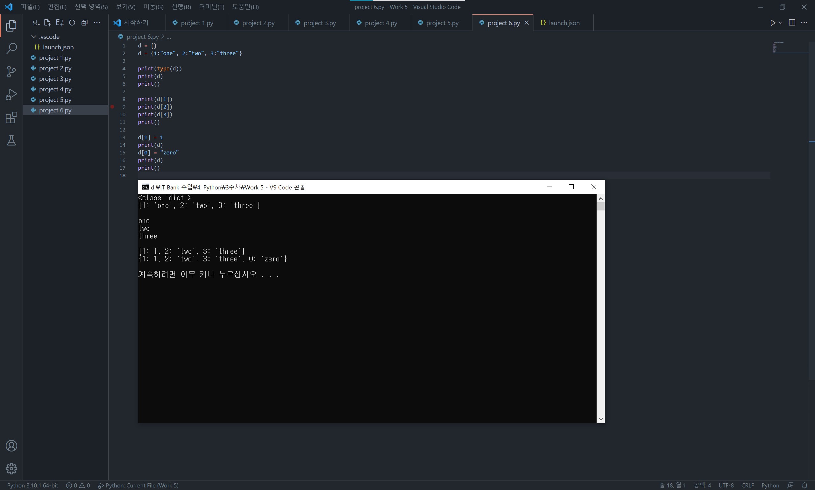
Task: Click the console window's scroll down arrow
Action: (x=601, y=419)
